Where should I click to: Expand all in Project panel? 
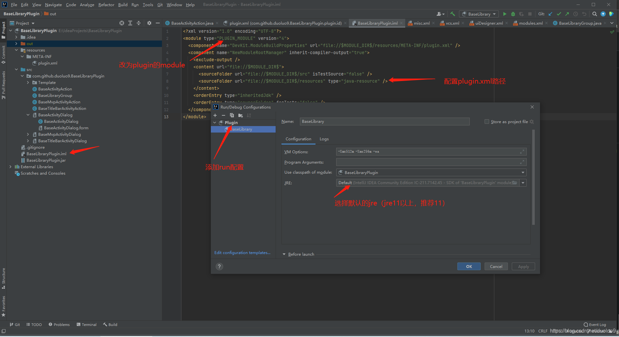[130, 23]
